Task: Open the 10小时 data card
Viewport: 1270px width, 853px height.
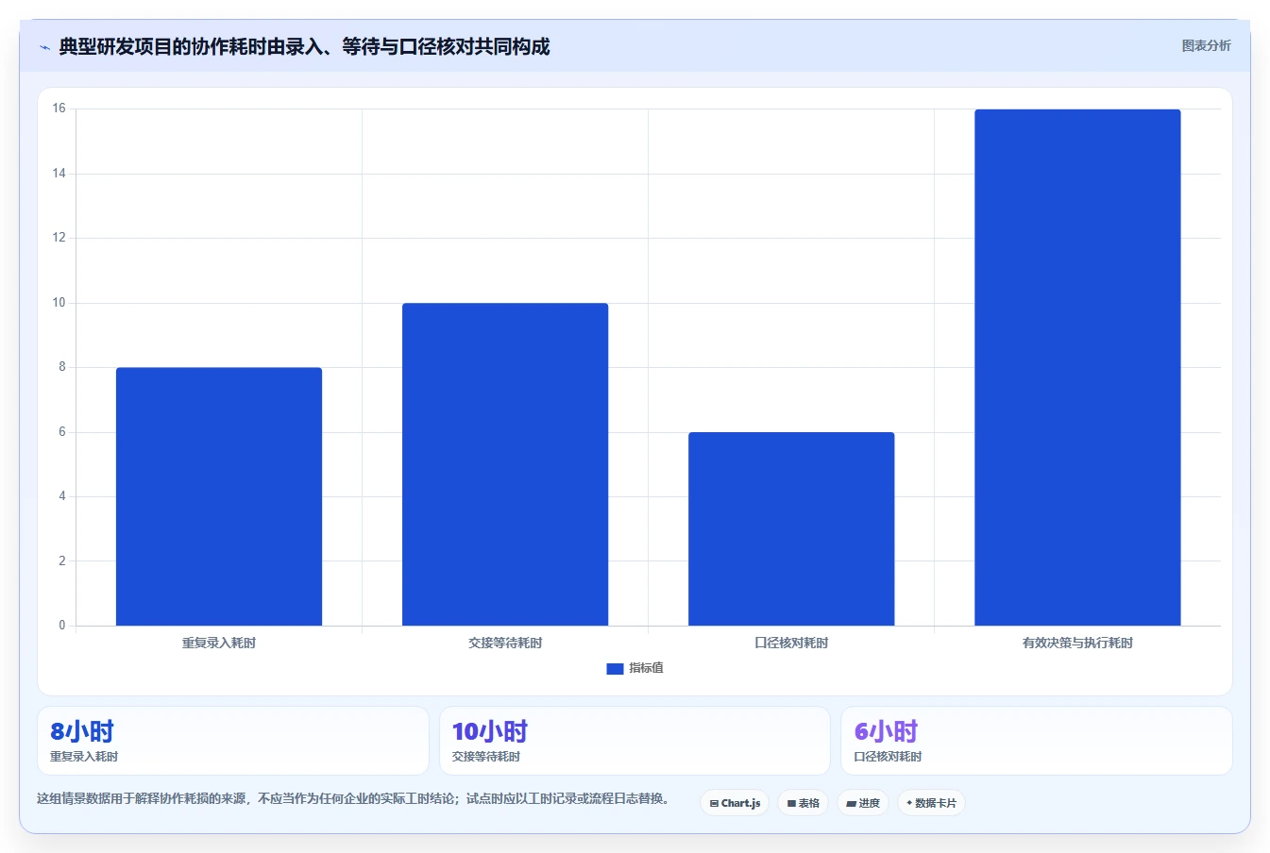Action: coord(635,741)
